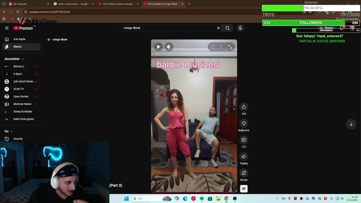Open Spotify from the taskbar

(x=202, y=198)
